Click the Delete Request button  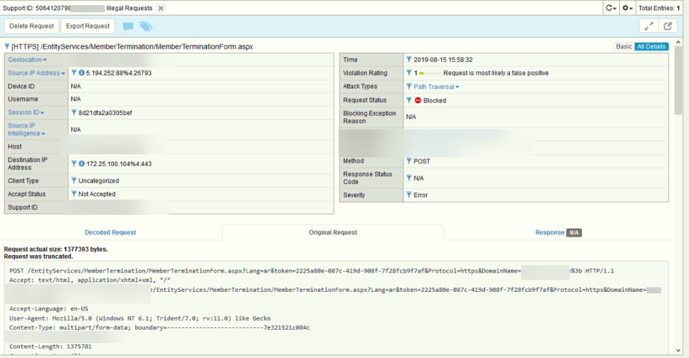pyautogui.click(x=31, y=26)
